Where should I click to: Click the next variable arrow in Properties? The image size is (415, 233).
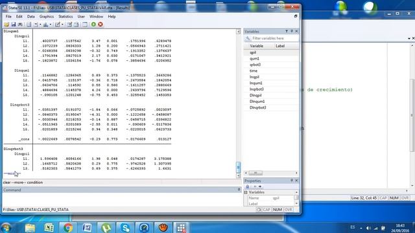click(260, 186)
